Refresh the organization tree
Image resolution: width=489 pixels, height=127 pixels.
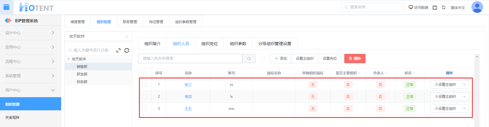click(127, 50)
